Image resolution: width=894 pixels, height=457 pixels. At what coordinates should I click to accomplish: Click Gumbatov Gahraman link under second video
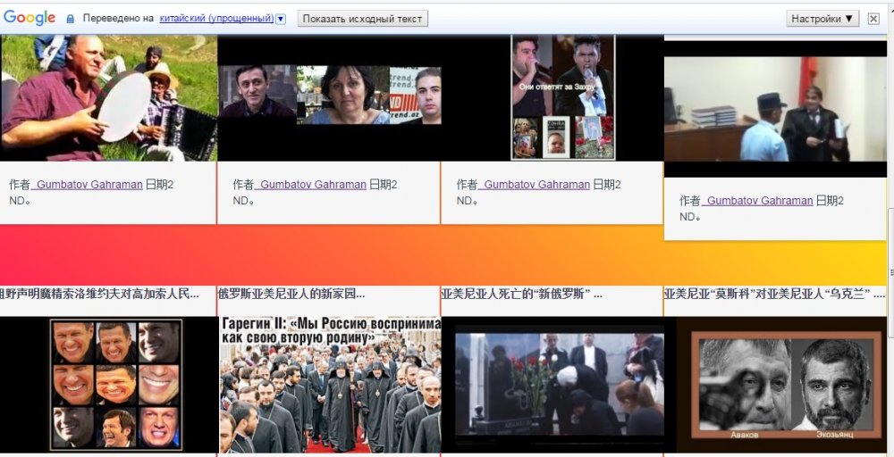point(311,185)
